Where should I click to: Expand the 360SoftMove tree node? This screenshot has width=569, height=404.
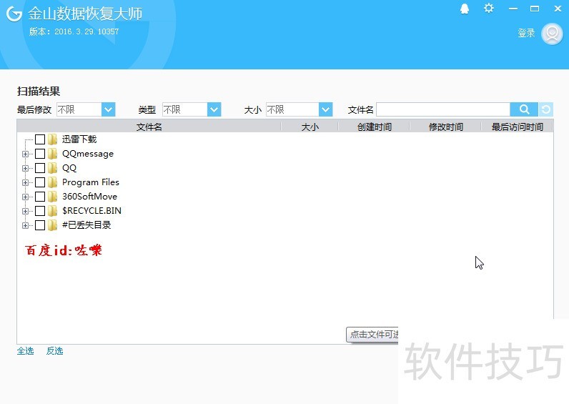26,197
